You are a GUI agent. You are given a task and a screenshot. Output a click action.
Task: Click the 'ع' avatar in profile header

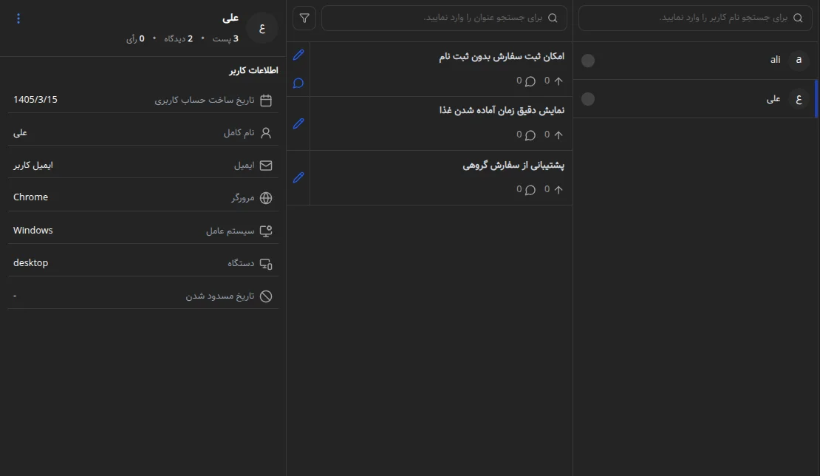click(x=262, y=28)
